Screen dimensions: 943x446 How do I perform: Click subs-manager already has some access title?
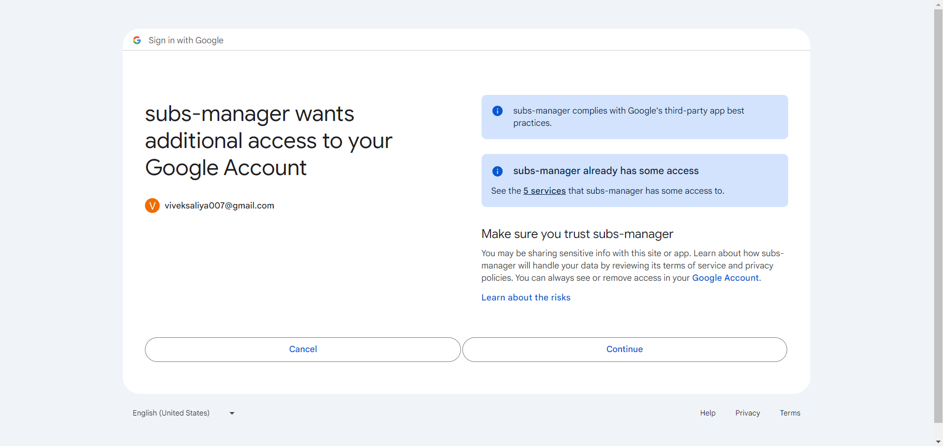point(606,171)
